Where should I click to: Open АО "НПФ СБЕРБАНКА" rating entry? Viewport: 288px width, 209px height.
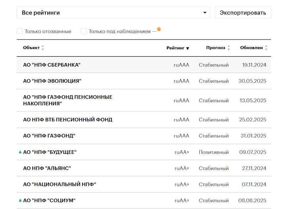tap(52, 65)
